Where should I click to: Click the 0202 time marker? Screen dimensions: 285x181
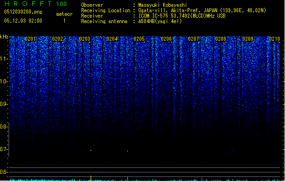(58, 39)
